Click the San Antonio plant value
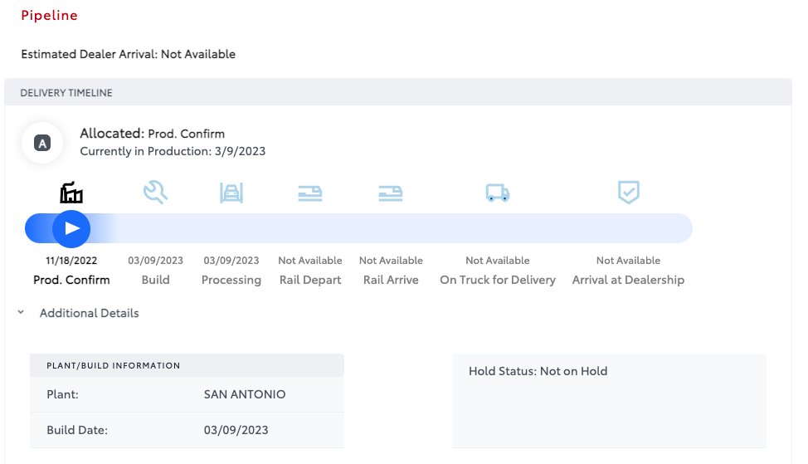 (x=244, y=394)
